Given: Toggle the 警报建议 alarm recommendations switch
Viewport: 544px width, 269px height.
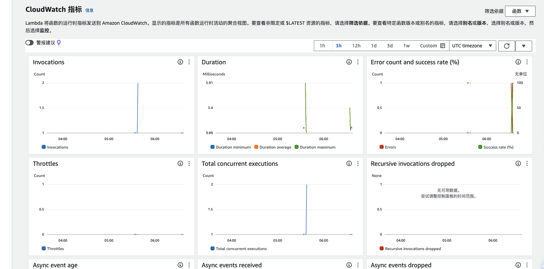Looking at the screenshot, I should click(29, 43).
